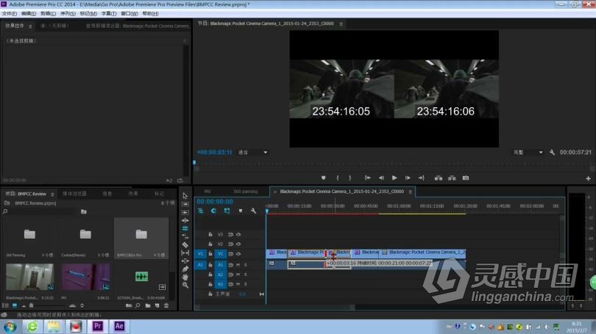Click the Lift button

(439, 178)
